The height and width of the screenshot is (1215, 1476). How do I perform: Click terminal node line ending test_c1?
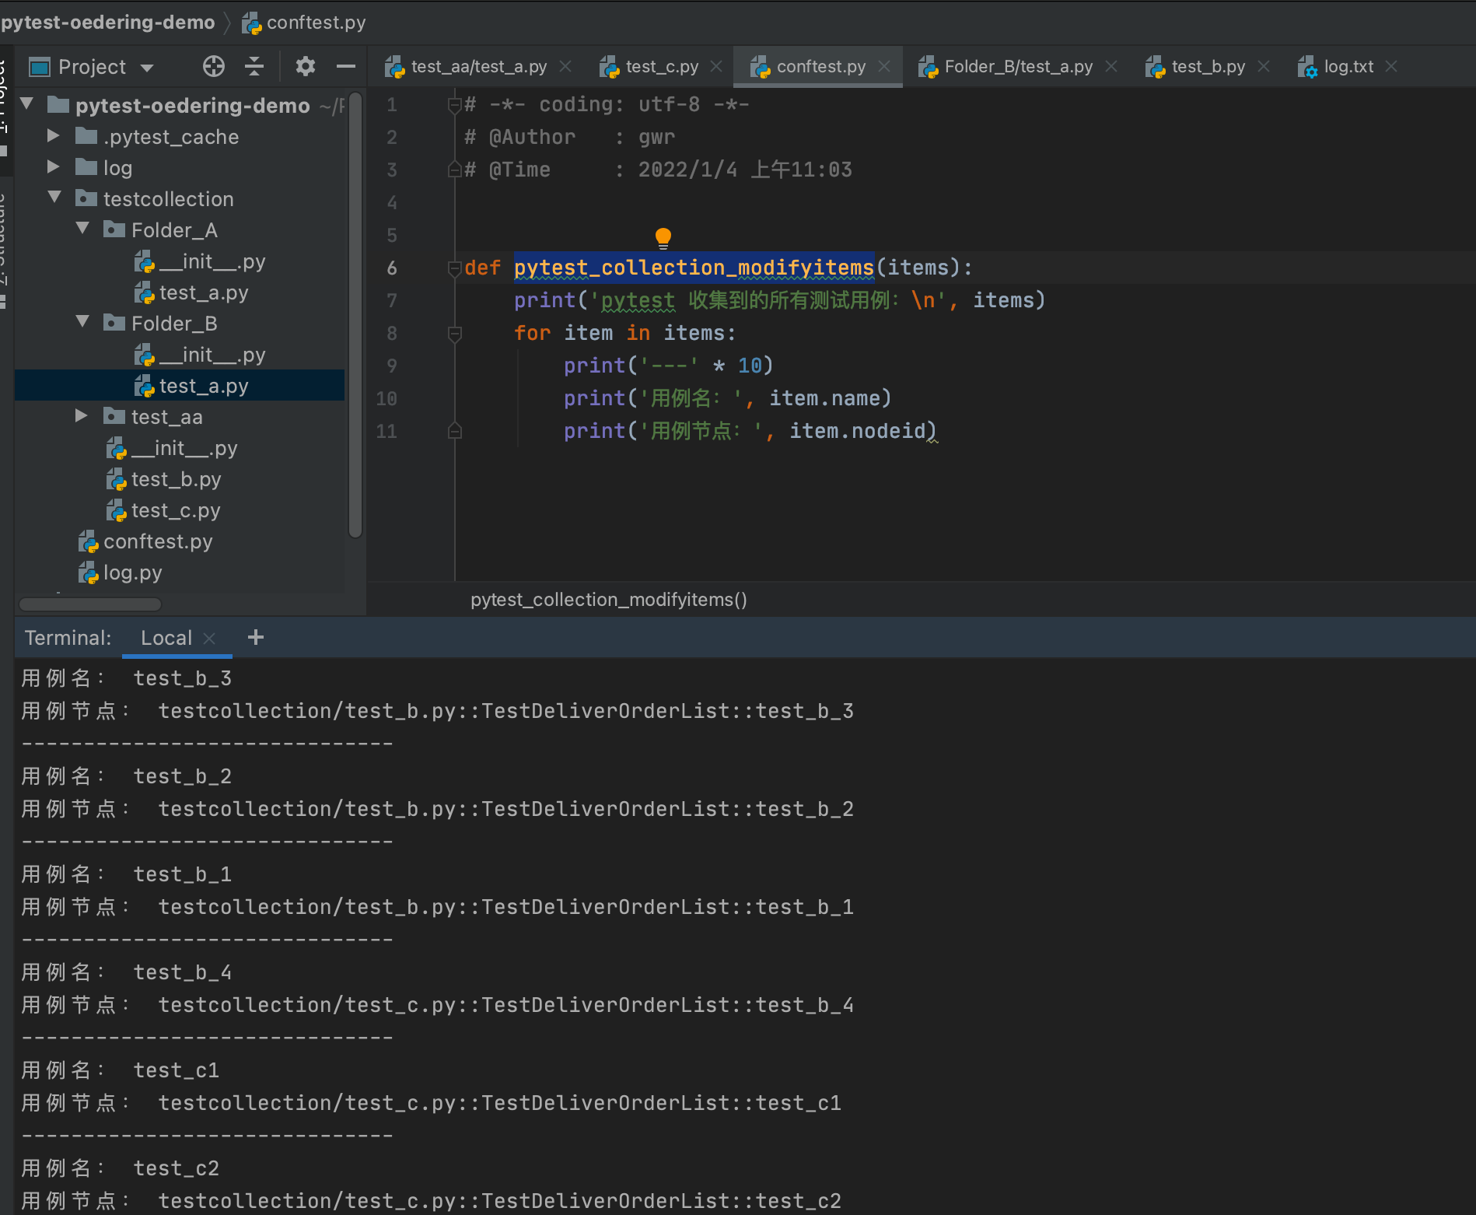coord(432,1103)
